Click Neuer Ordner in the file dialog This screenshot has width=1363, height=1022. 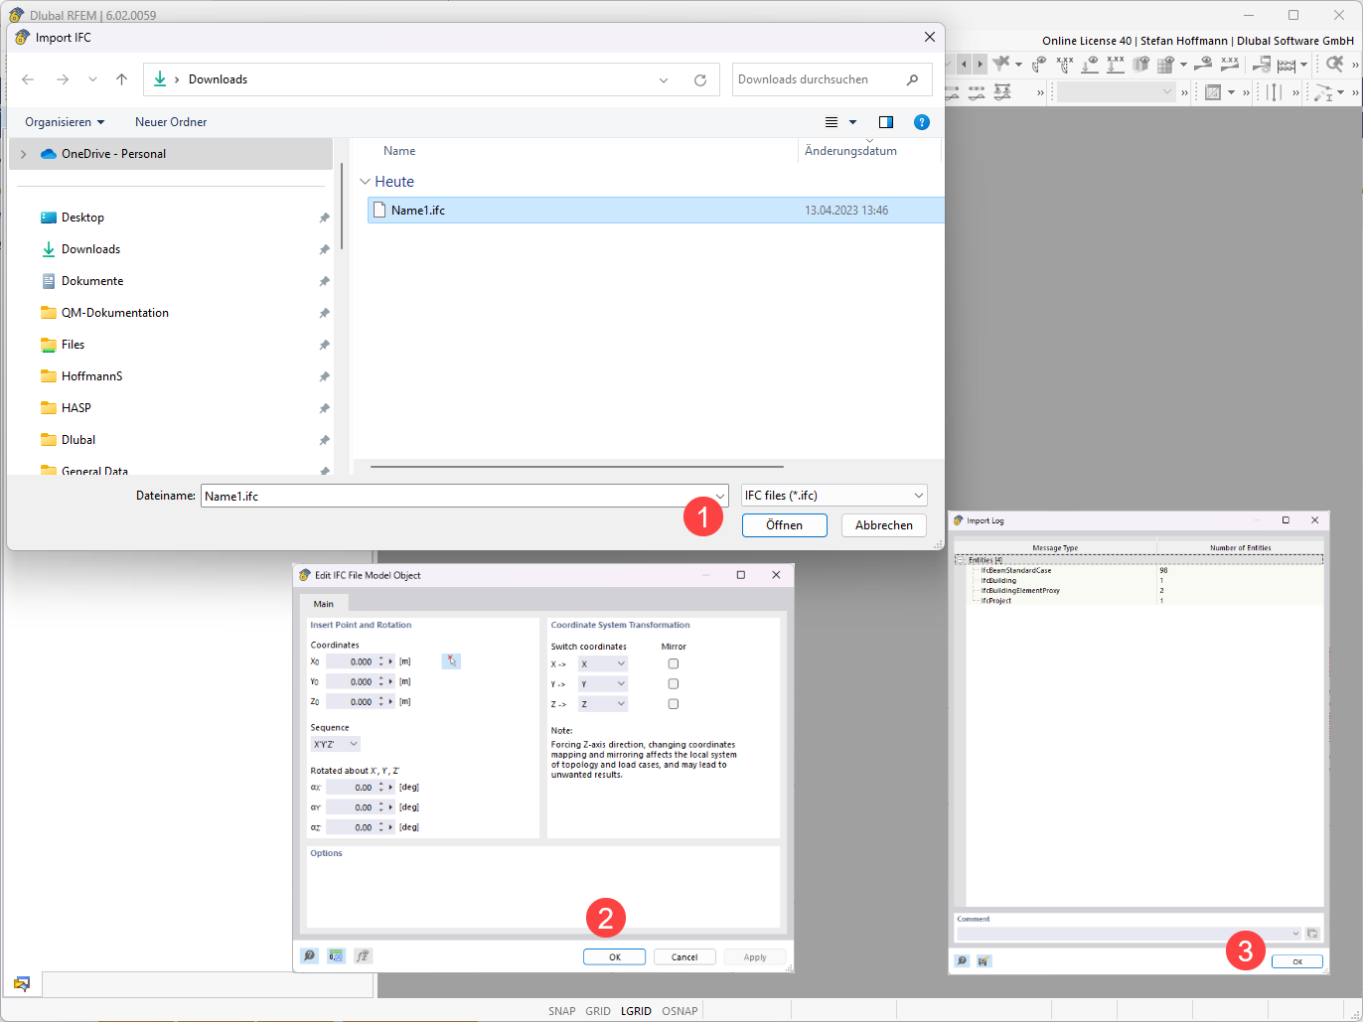click(x=171, y=122)
